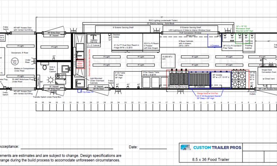Select the red Propane Water Heater box
This screenshot has height=166, width=277.
(x=80, y=64)
